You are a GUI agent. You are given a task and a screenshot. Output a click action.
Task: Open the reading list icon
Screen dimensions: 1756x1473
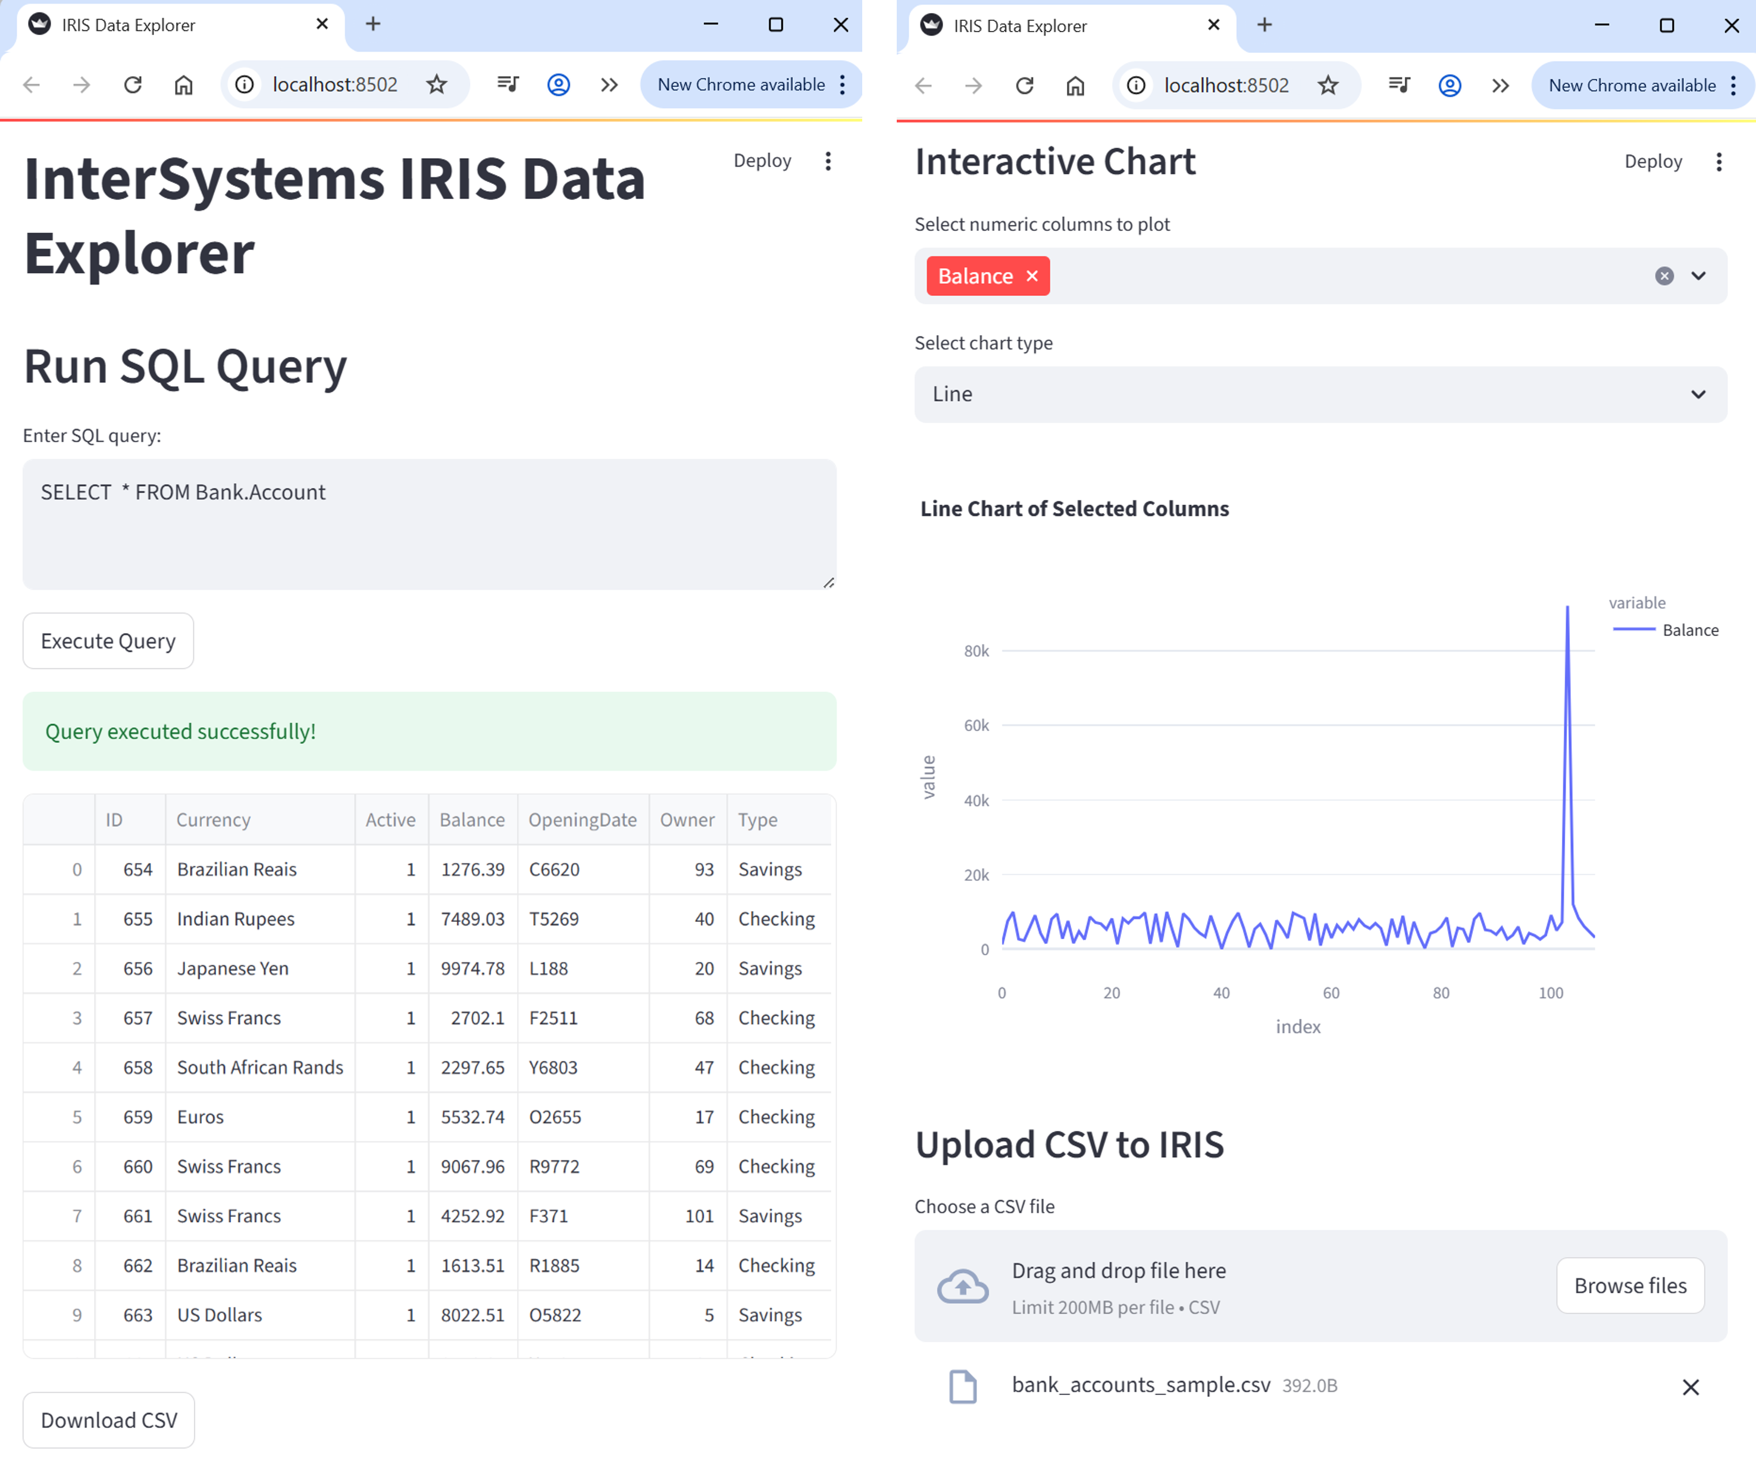(508, 85)
